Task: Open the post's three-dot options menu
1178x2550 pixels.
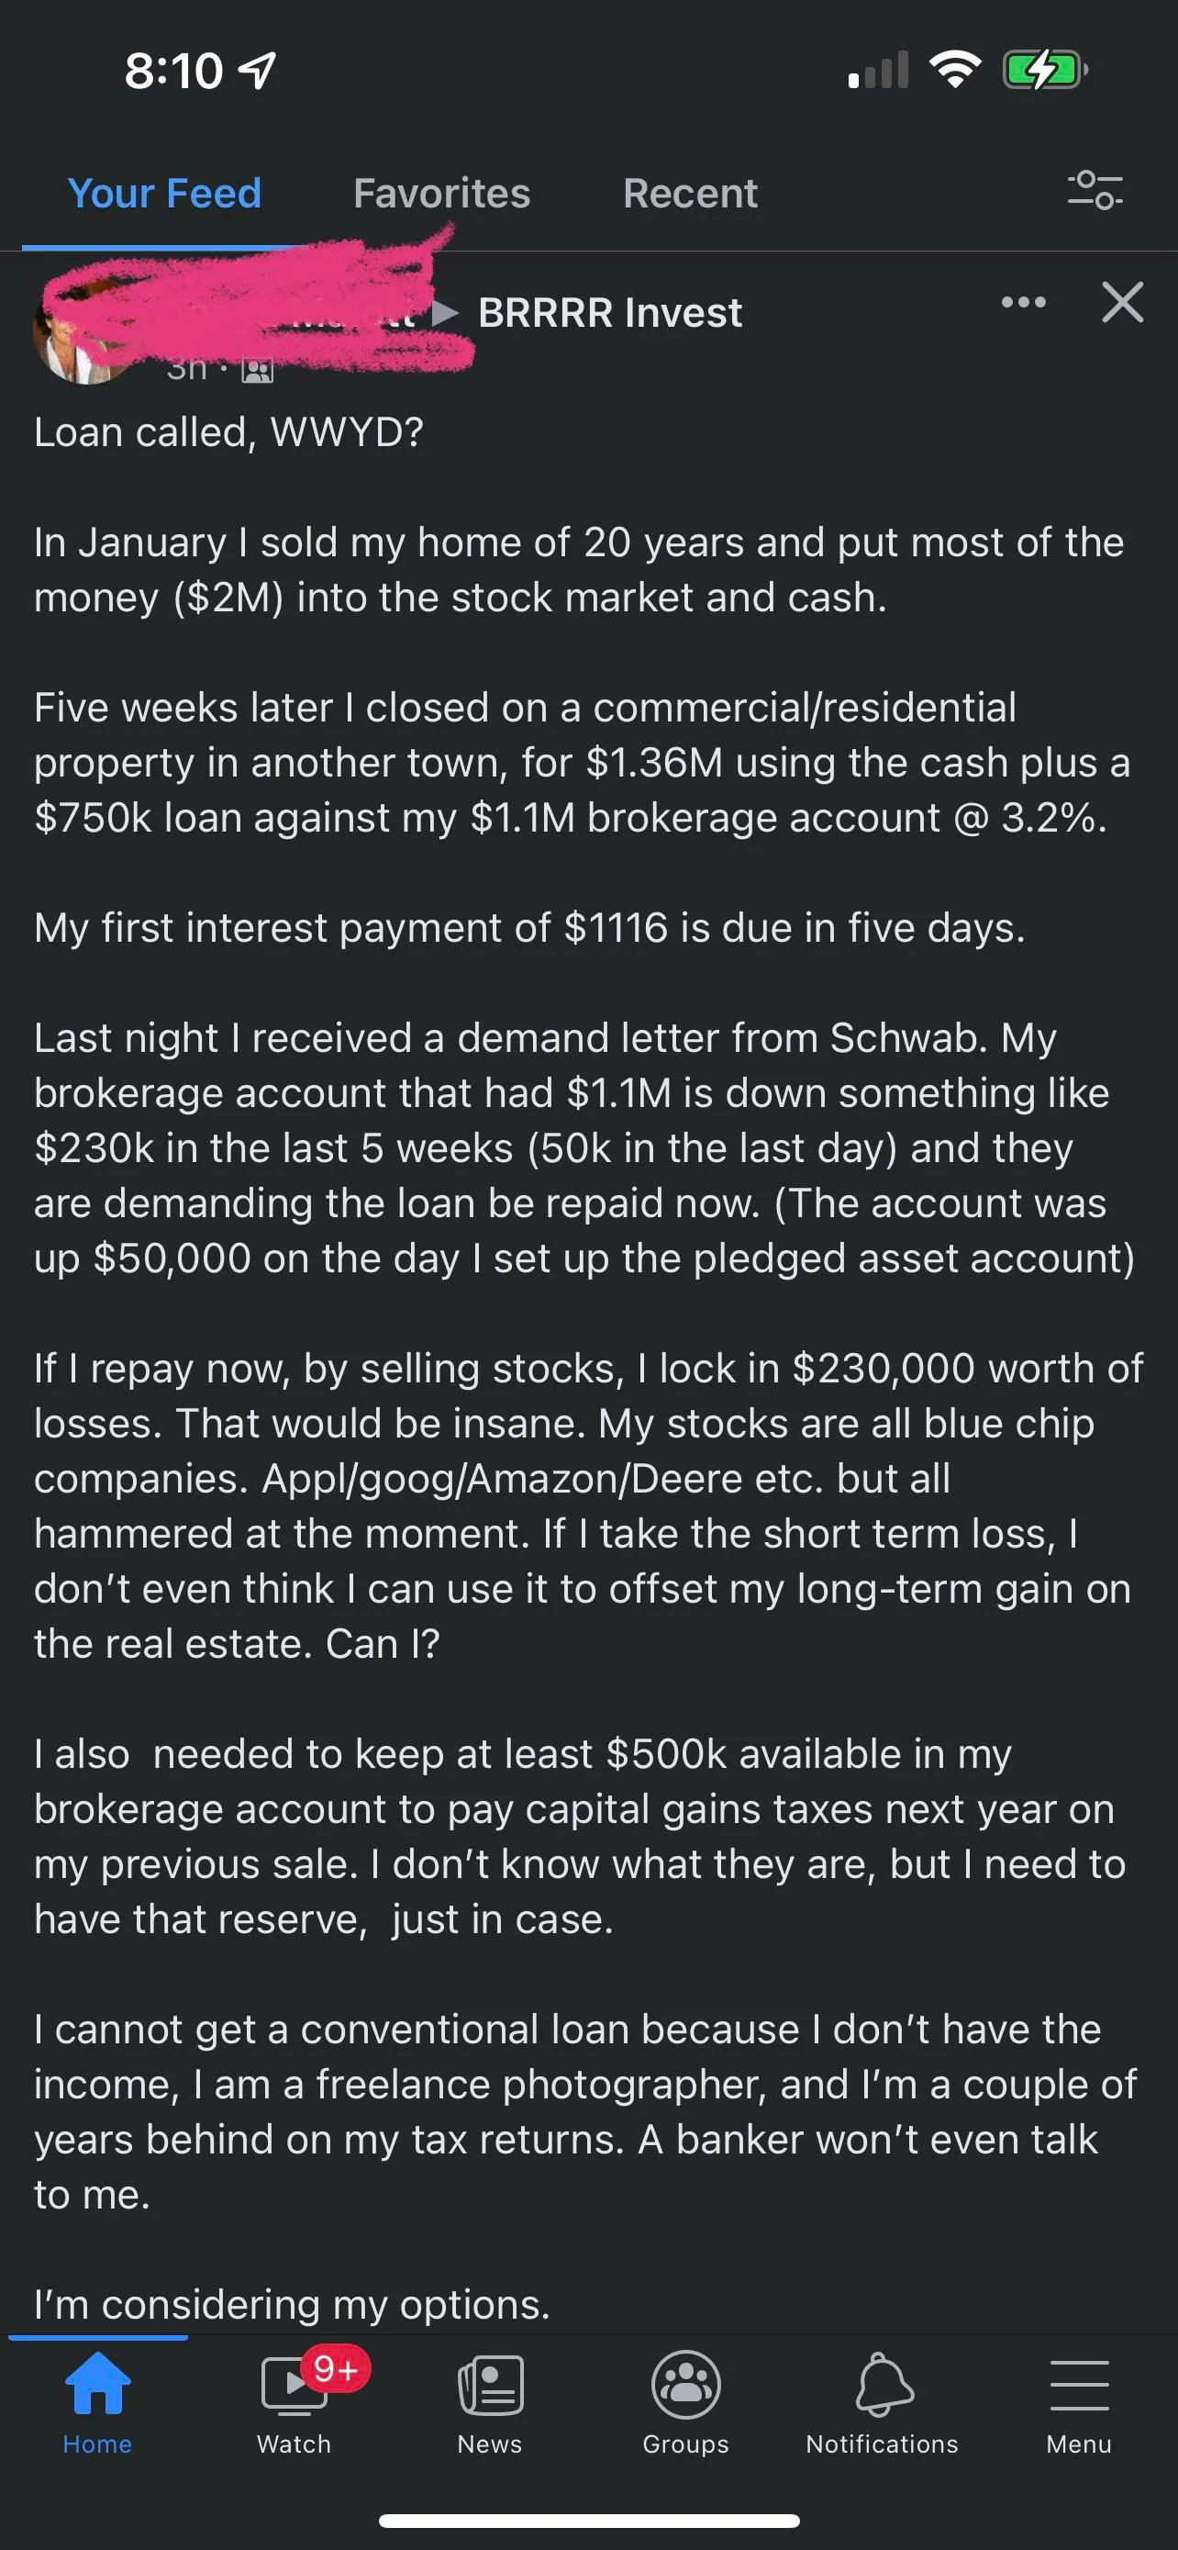Action: [x=1023, y=302]
